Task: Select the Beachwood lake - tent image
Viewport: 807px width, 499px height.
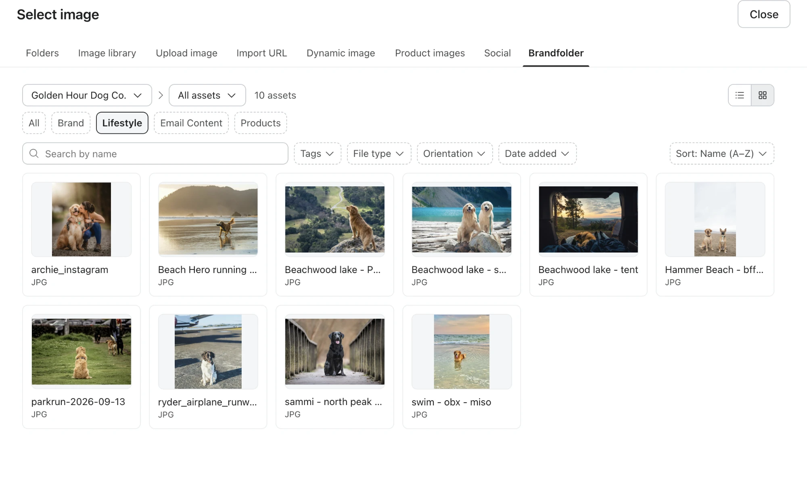Action: tap(588, 219)
